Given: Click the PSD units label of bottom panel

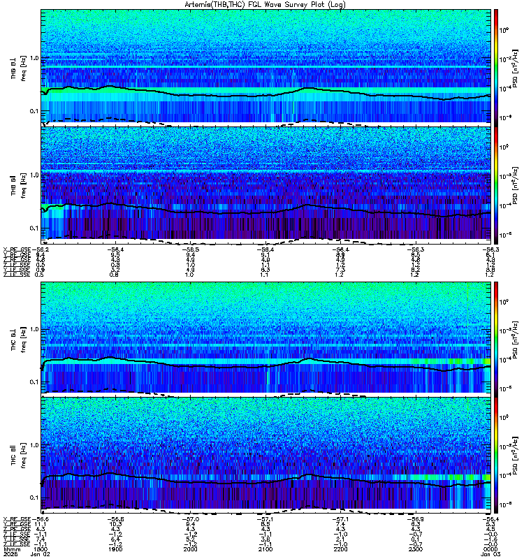Looking at the screenshot, I should pos(515,456).
